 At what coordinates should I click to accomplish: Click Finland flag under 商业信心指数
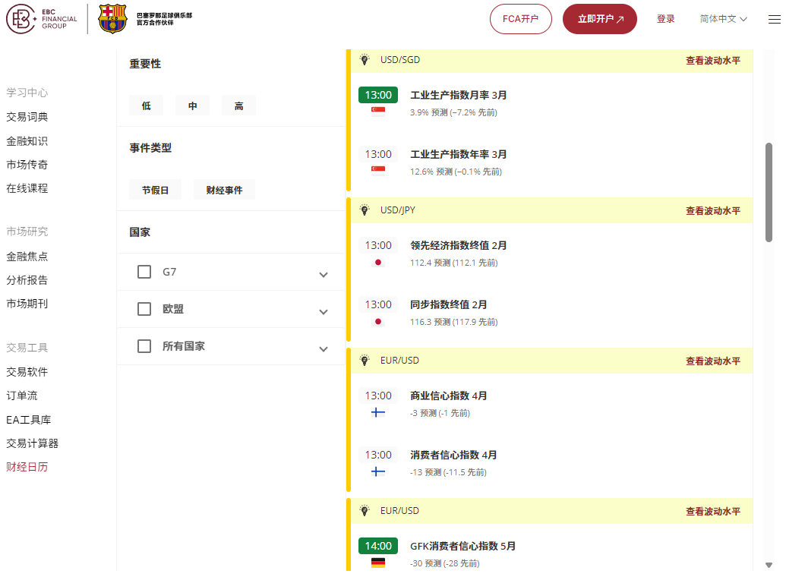tap(378, 413)
